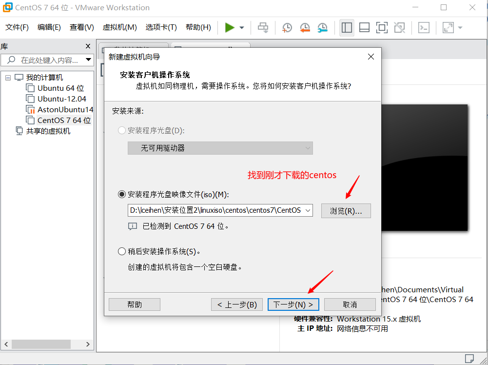Open the 无可用驱动器 drive dropdown
The height and width of the screenshot is (365, 488).
(x=220, y=148)
